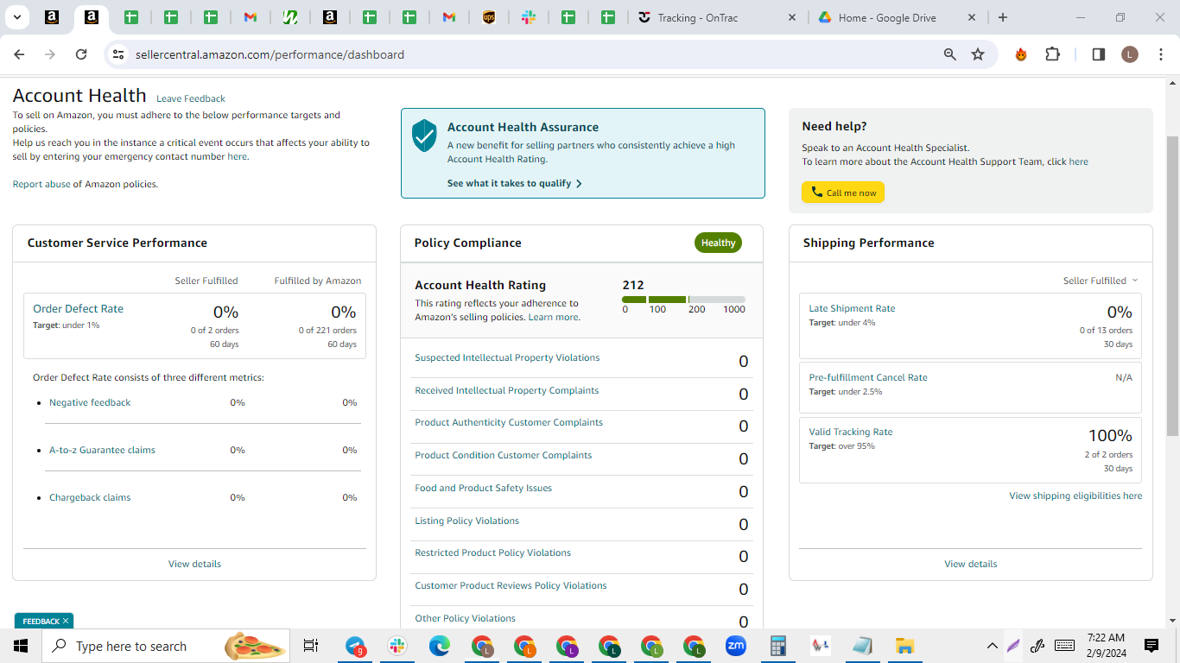Screen dimensions: 1180x663
Task: Open Food and Product Safety Issues
Action: [483, 488]
